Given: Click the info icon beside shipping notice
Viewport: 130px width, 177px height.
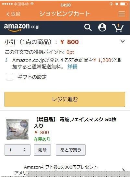Looking at the screenshot, I should point(6,60).
